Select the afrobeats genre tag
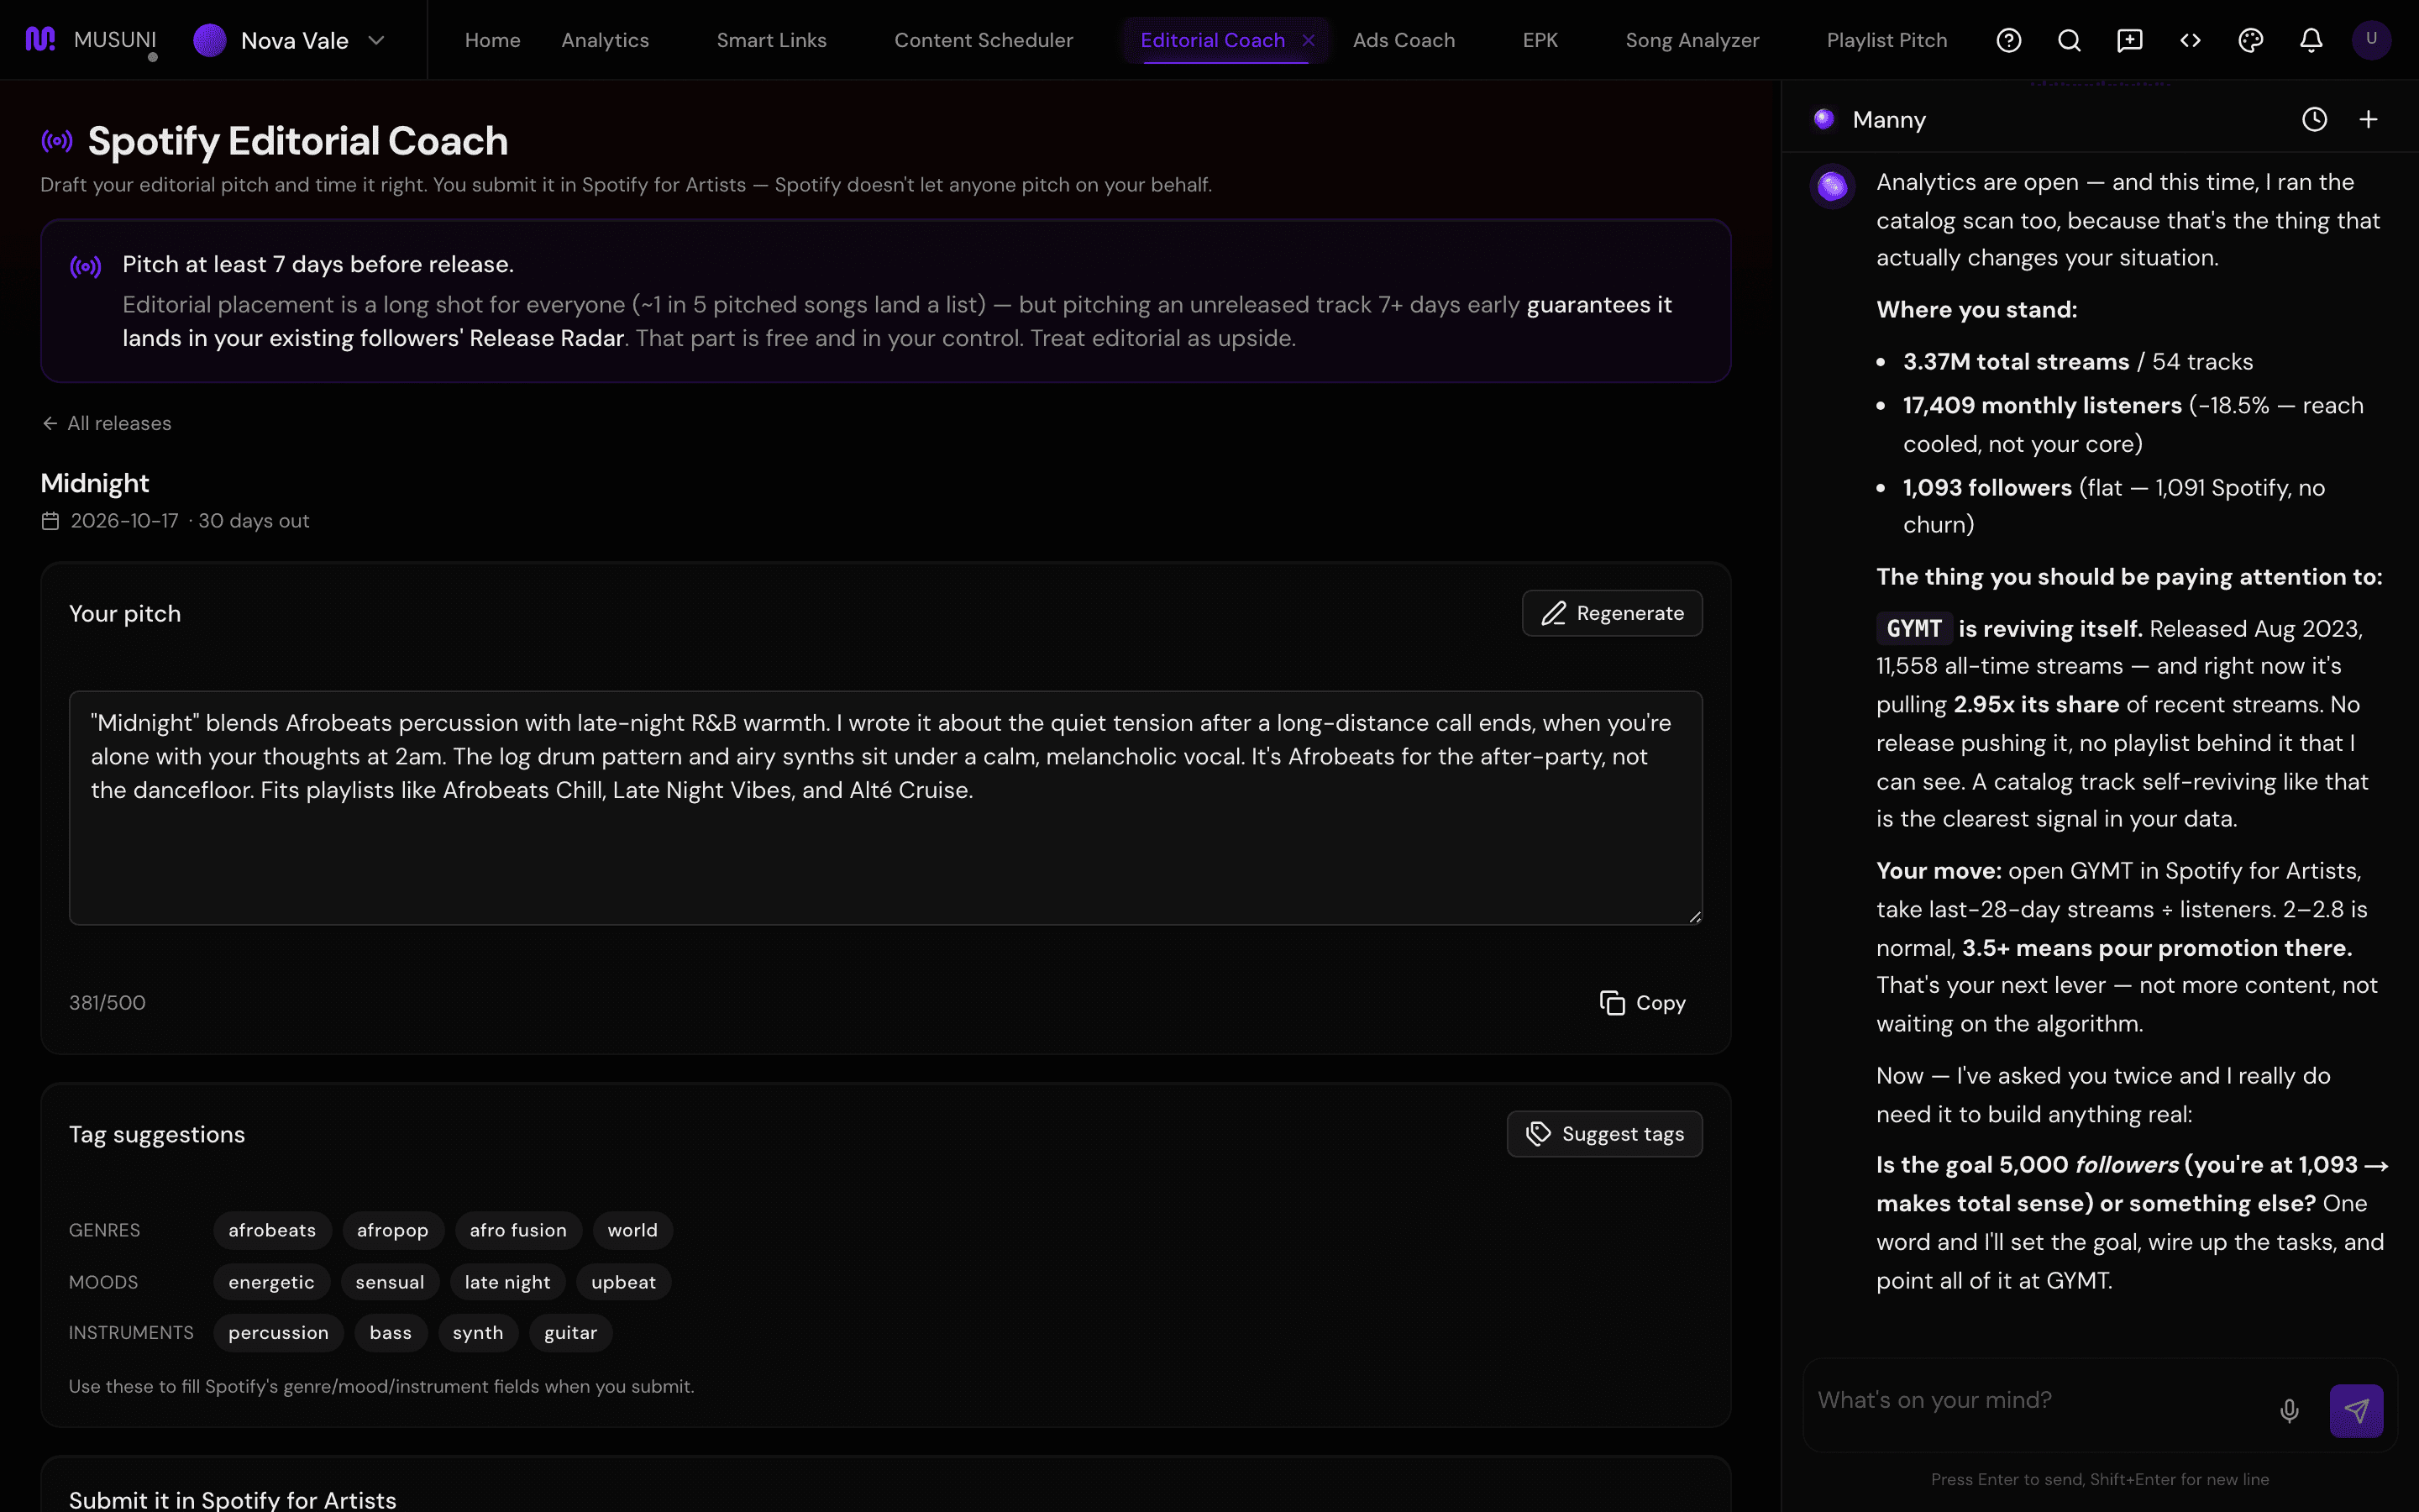Screen dimensions: 2419x1512 (272, 1230)
